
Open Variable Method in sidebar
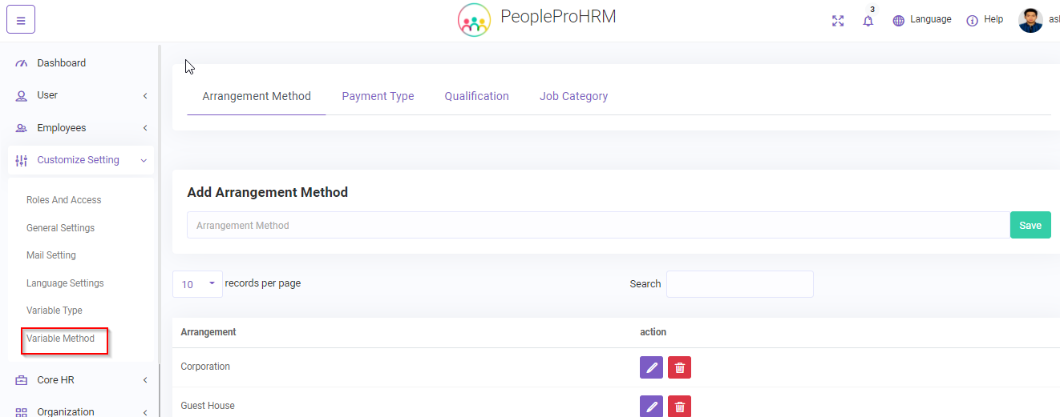click(x=61, y=339)
